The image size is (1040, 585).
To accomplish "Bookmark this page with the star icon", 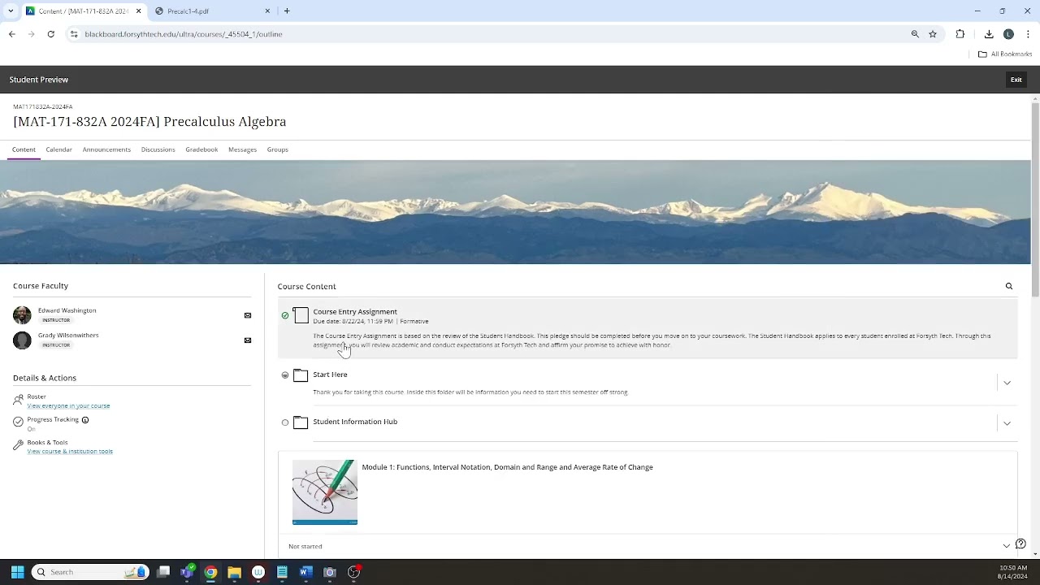I will click(933, 34).
